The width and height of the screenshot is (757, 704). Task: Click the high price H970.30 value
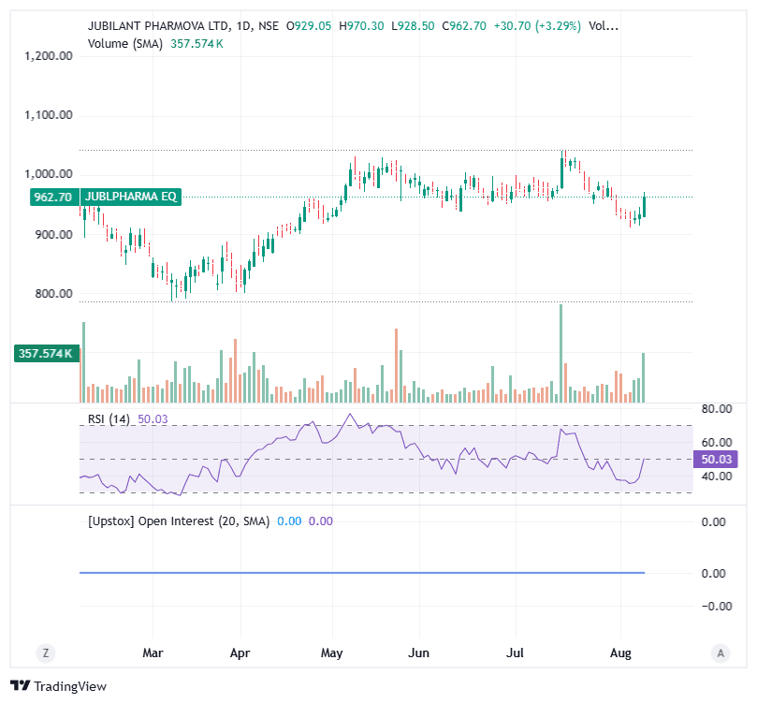coord(361,26)
